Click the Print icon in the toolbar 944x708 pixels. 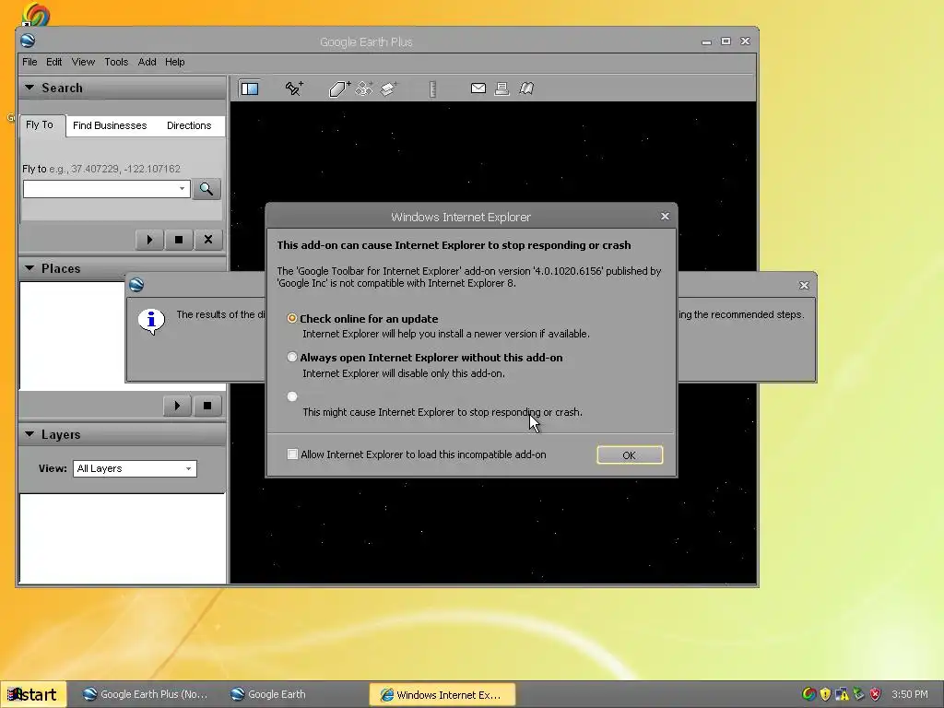click(x=501, y=88)
